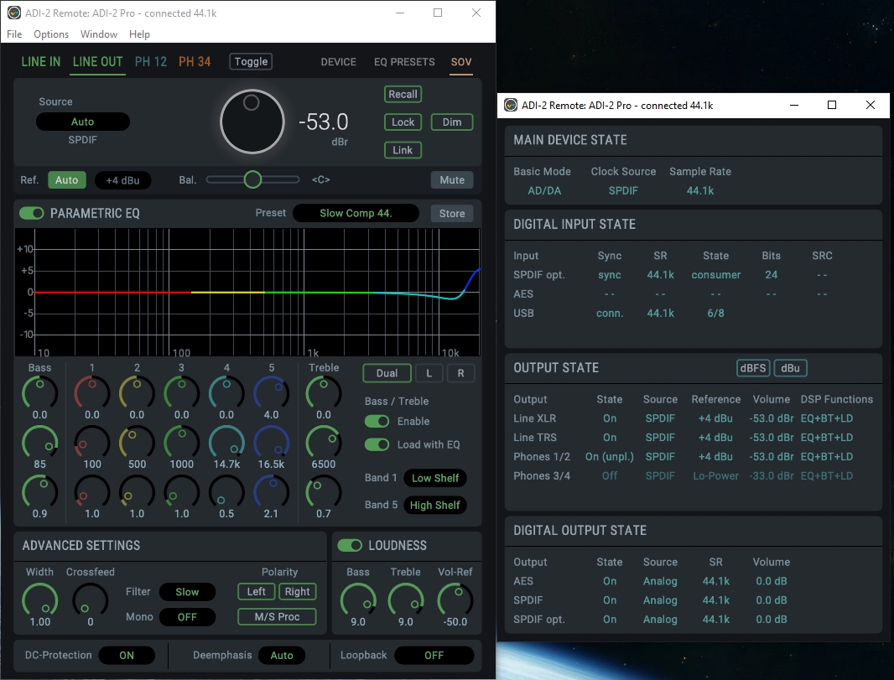Viewport: 894px width, 680px height.
Task: Open the Loopback dropdown showing OFF
Action: tap(434, 656)
